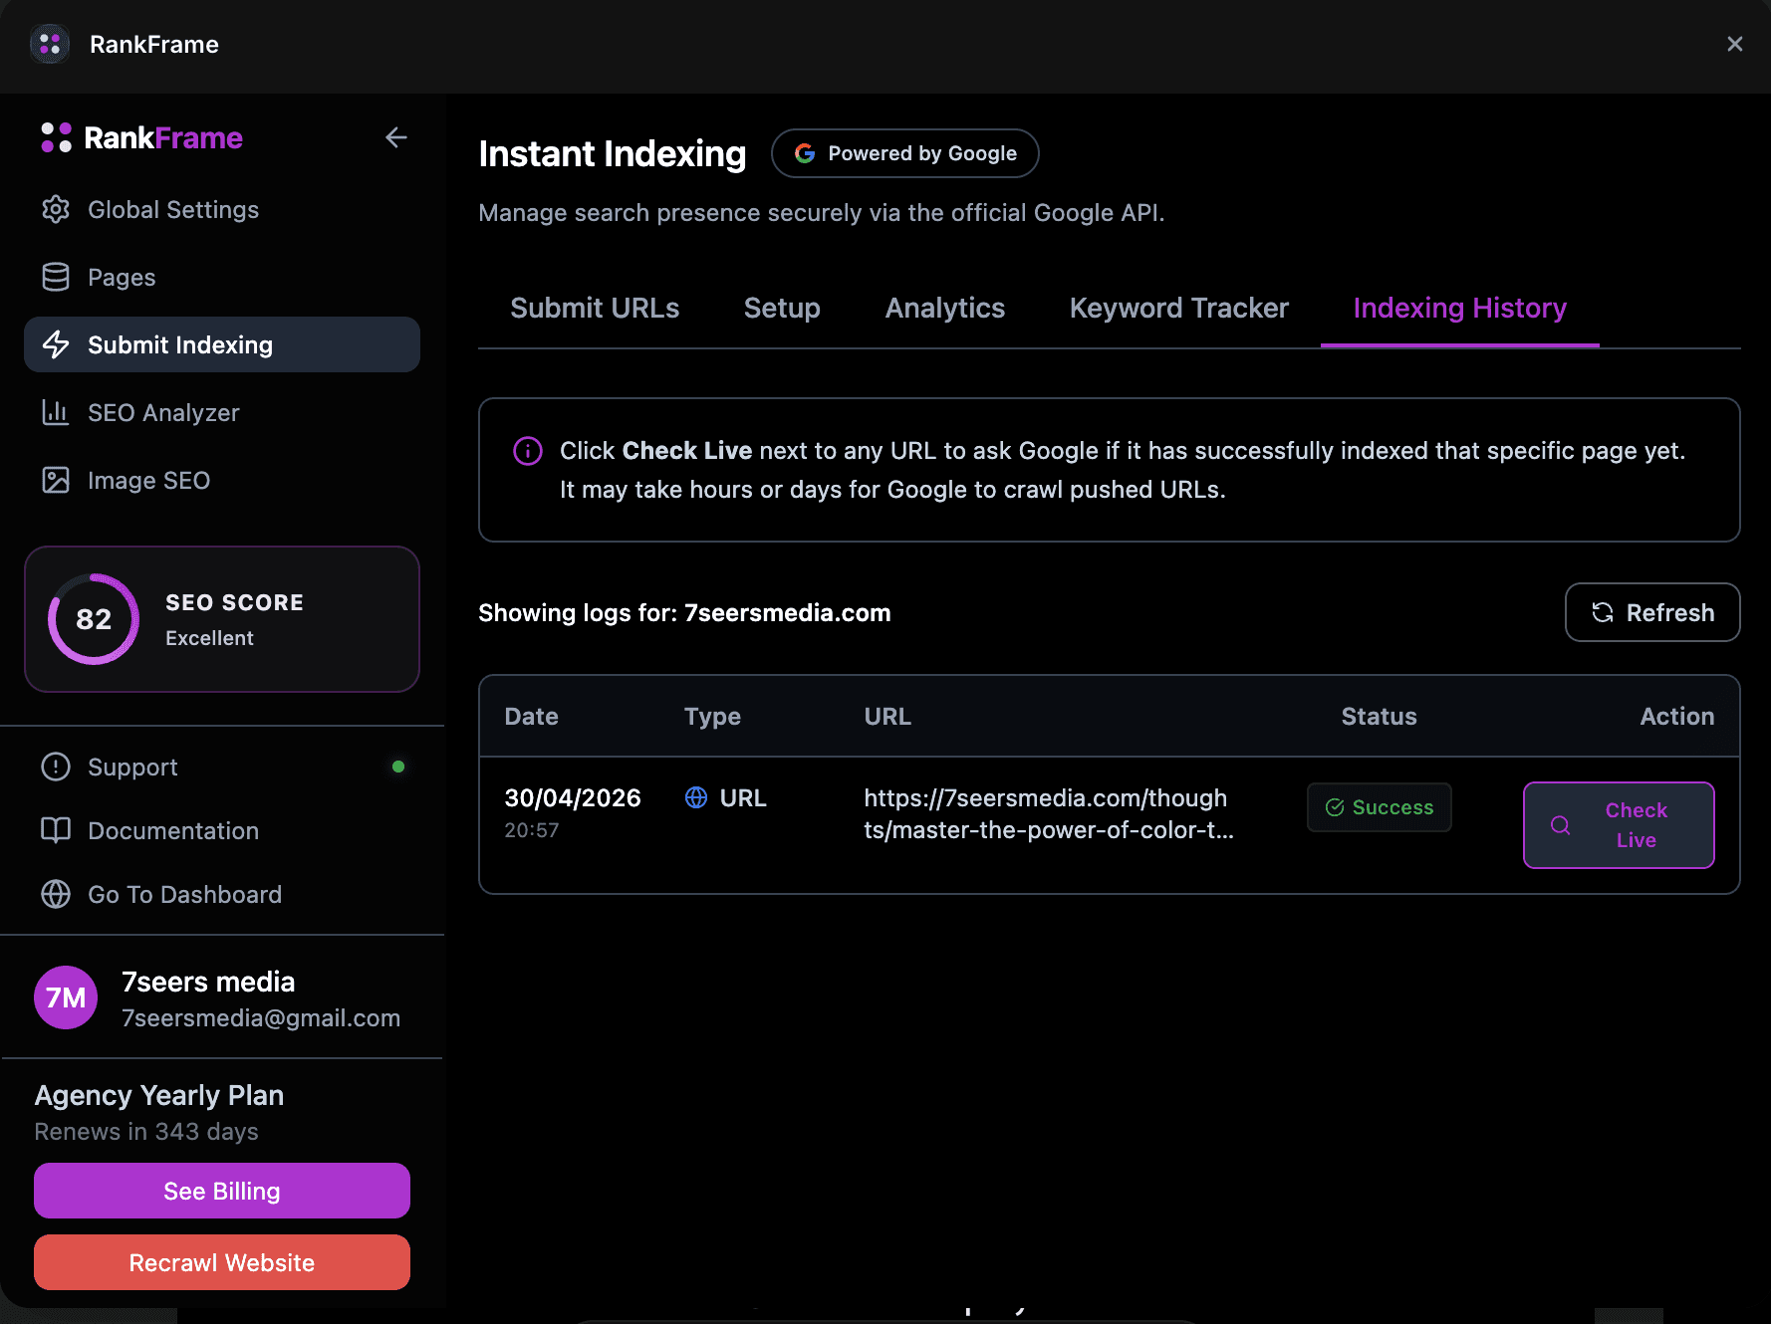Click the info icon in the notice box
The height and width of the screenshot is (1324, 1771).
click(528, 451)
